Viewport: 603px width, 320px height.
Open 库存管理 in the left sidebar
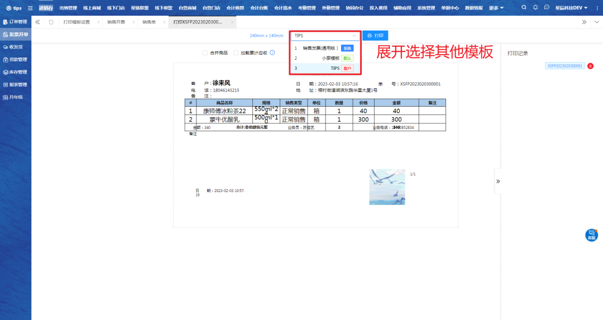(17, 72)
